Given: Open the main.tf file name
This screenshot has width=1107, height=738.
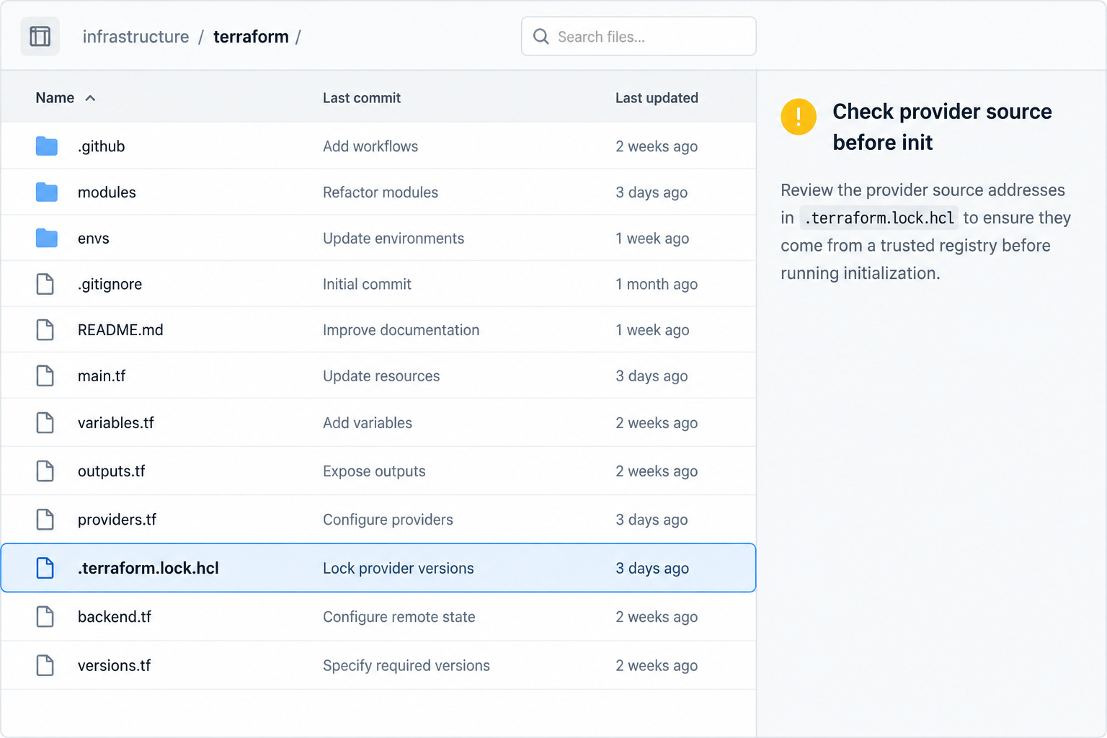Looking at the screenshot, I should coord(102,376).
